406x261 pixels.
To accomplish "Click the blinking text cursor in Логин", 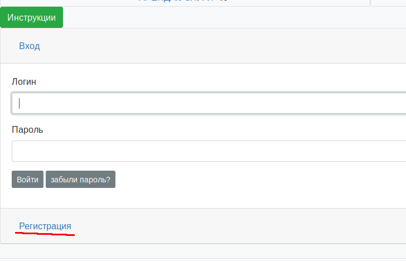I will tap(19, 103).
